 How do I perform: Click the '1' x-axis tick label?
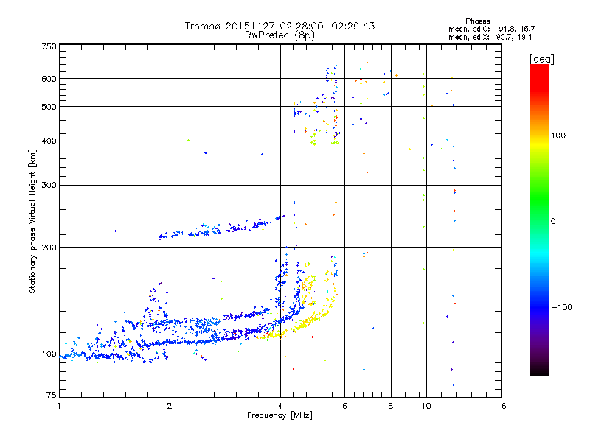point(59,406)
